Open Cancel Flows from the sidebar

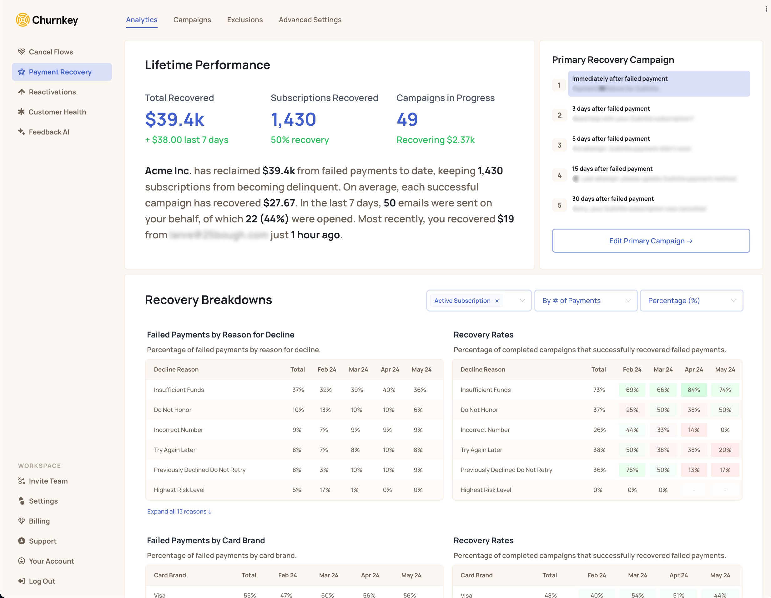[51, 52]
